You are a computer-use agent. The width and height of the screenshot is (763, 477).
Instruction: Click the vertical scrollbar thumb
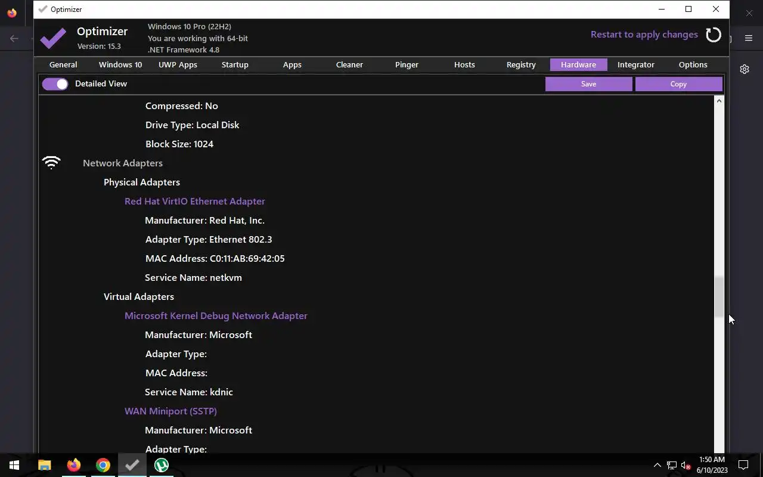[x=719, y=297]
